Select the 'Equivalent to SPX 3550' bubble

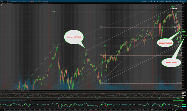pos(74,37)
